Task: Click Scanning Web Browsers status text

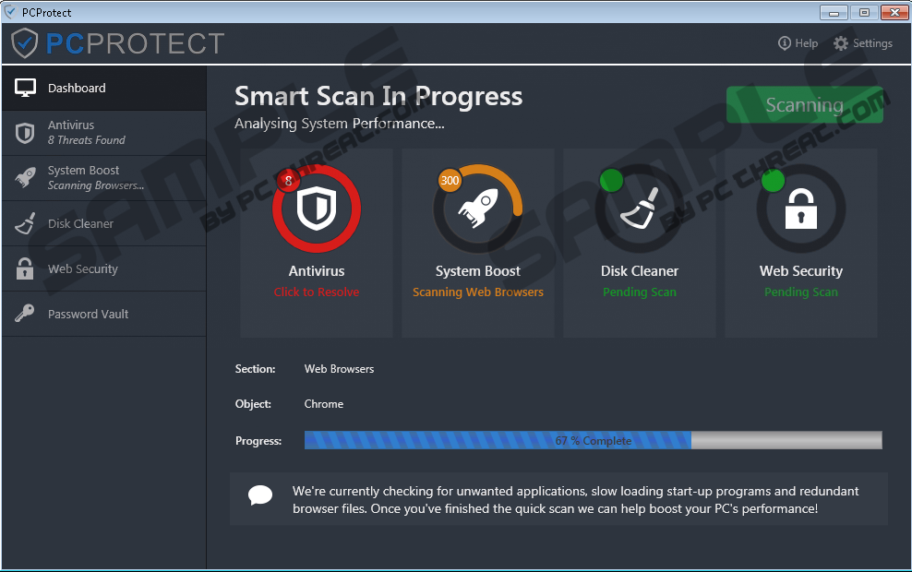Action: pyautogui.click(x=478, y=292)
